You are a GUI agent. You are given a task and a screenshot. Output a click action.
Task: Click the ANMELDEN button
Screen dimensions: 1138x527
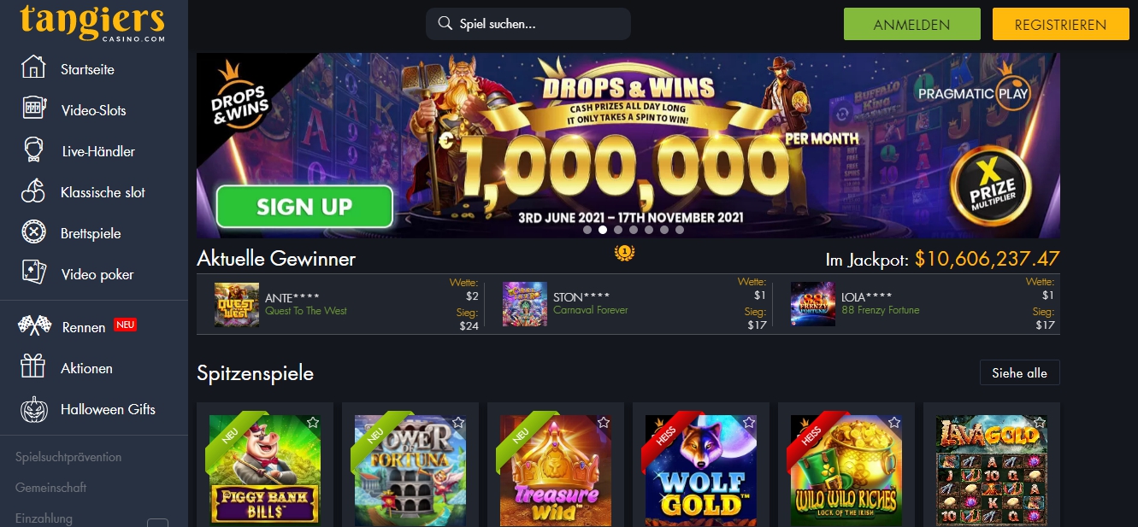911,25
